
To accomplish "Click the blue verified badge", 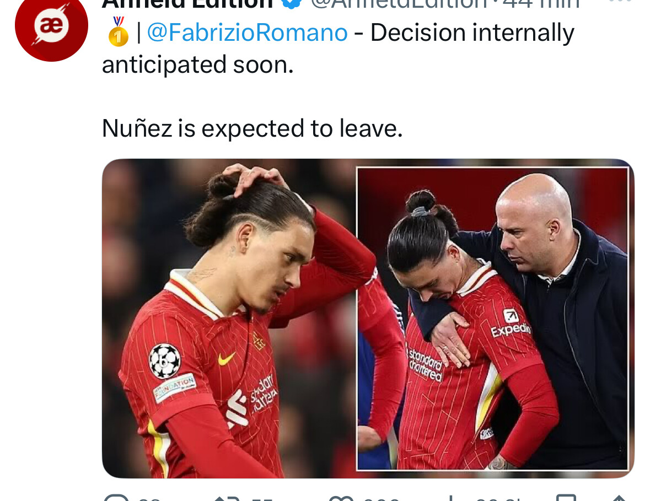I will tap(292, 3).
